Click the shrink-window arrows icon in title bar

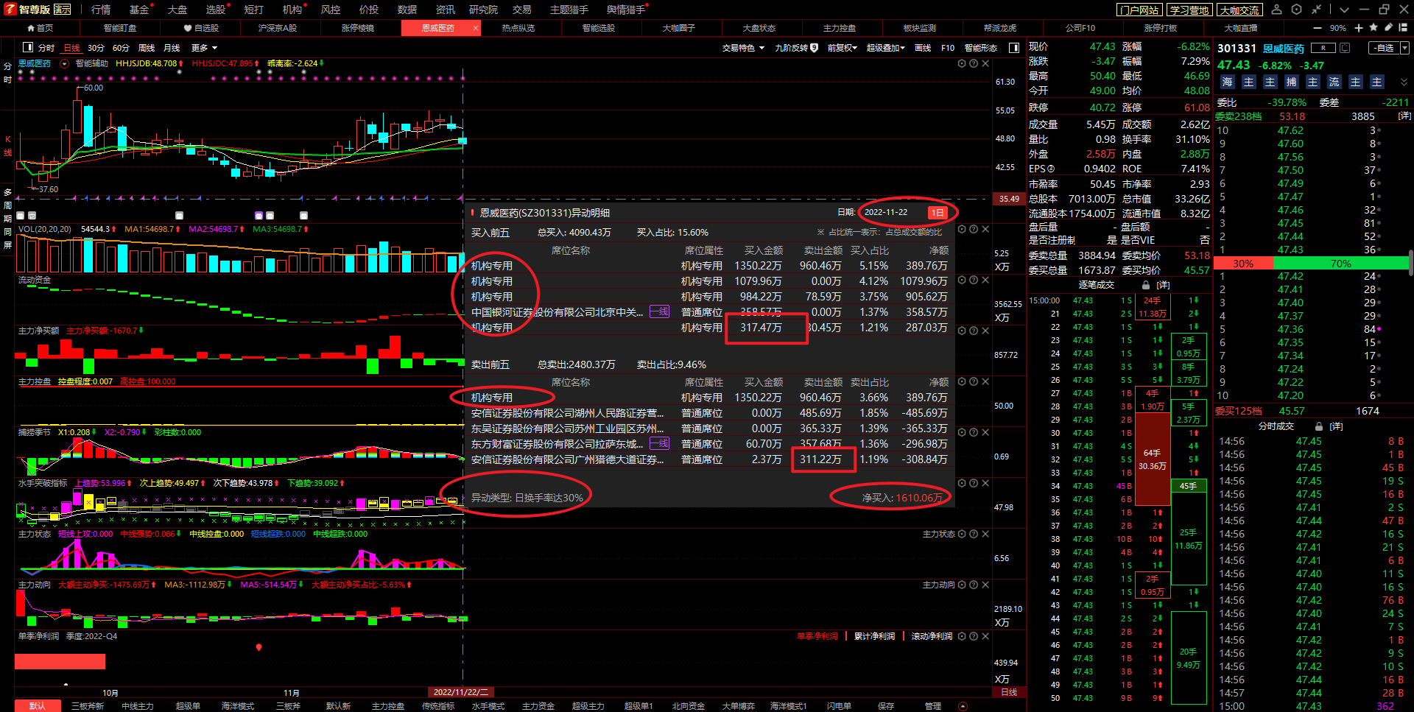(1316, 10)
